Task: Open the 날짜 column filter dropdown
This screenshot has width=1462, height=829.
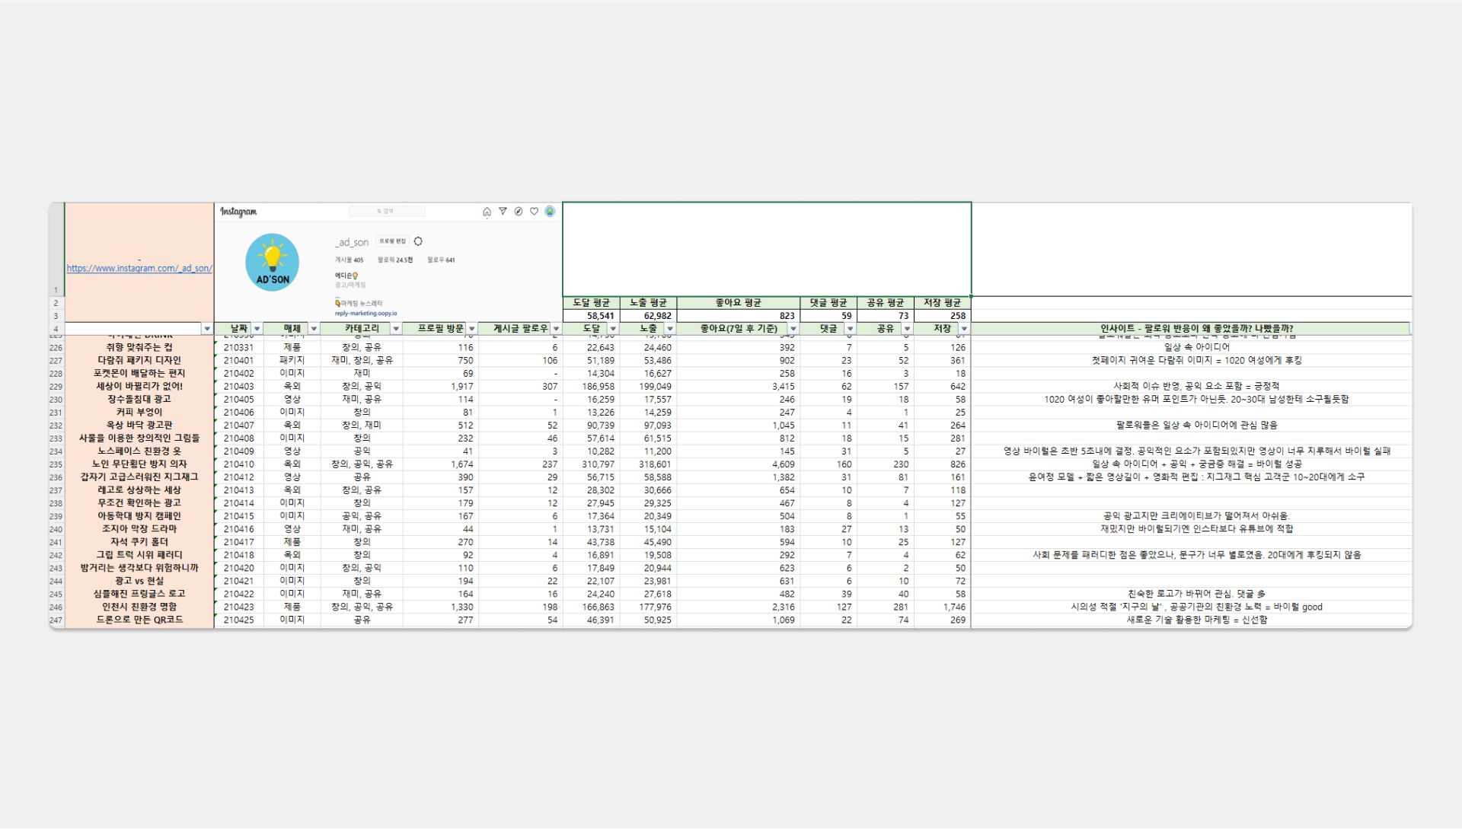Action: coord(257,329)
